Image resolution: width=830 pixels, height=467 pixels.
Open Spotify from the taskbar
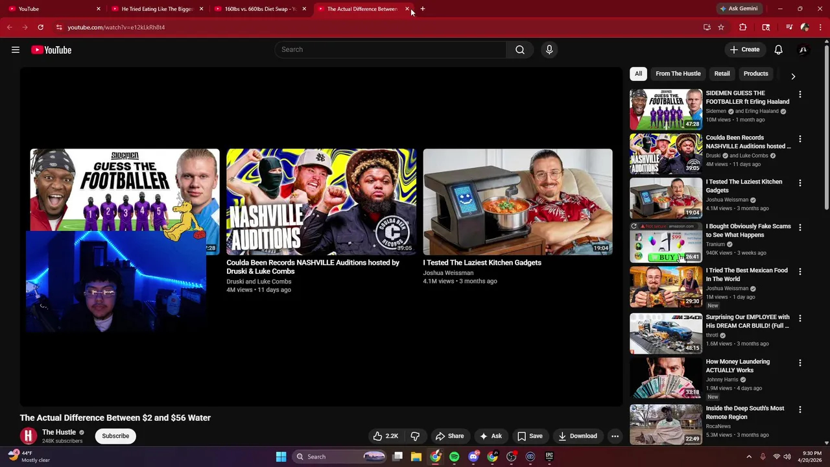[x=454, y=457]
